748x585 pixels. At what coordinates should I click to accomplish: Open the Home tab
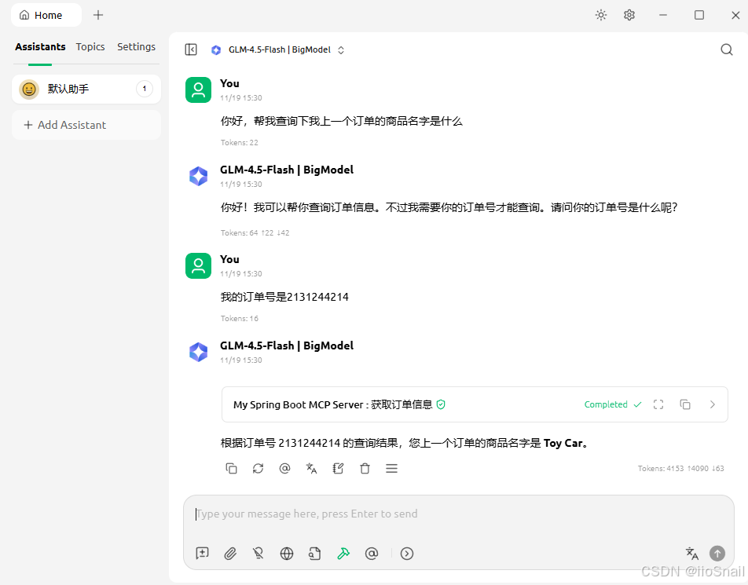click(x=46, y=15)
